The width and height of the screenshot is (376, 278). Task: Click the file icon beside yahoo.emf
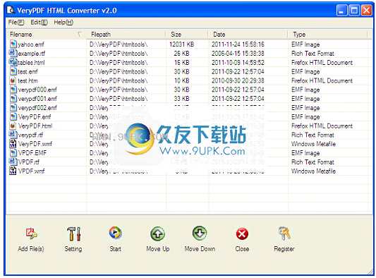tap(13, 44)
